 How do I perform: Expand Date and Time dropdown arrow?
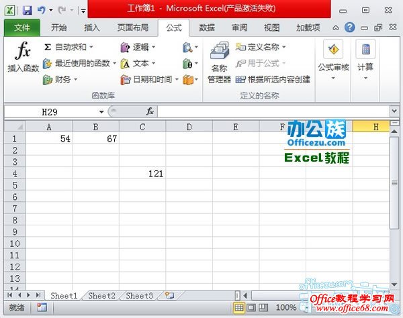click(177, 80)
